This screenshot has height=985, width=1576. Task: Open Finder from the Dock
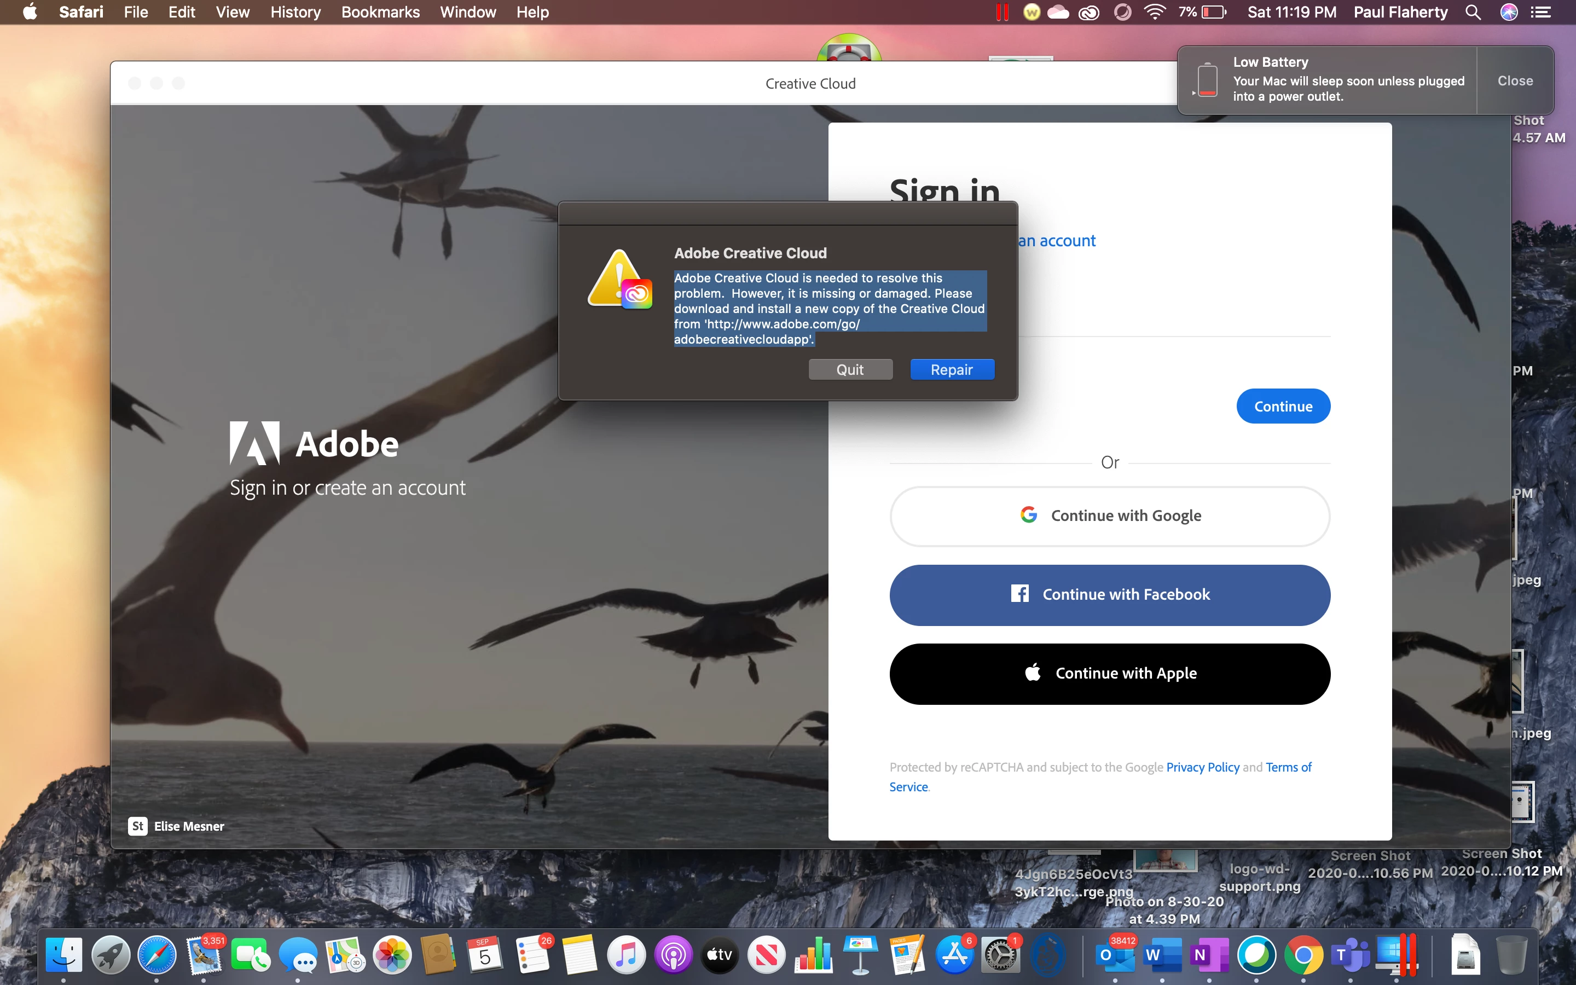(64, 955)
